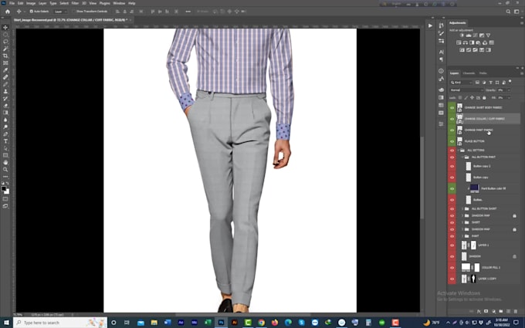The width and height of the screenshot is (525, 328).
Task: Select the Horizontal Type tool
Action: point(5,141)
